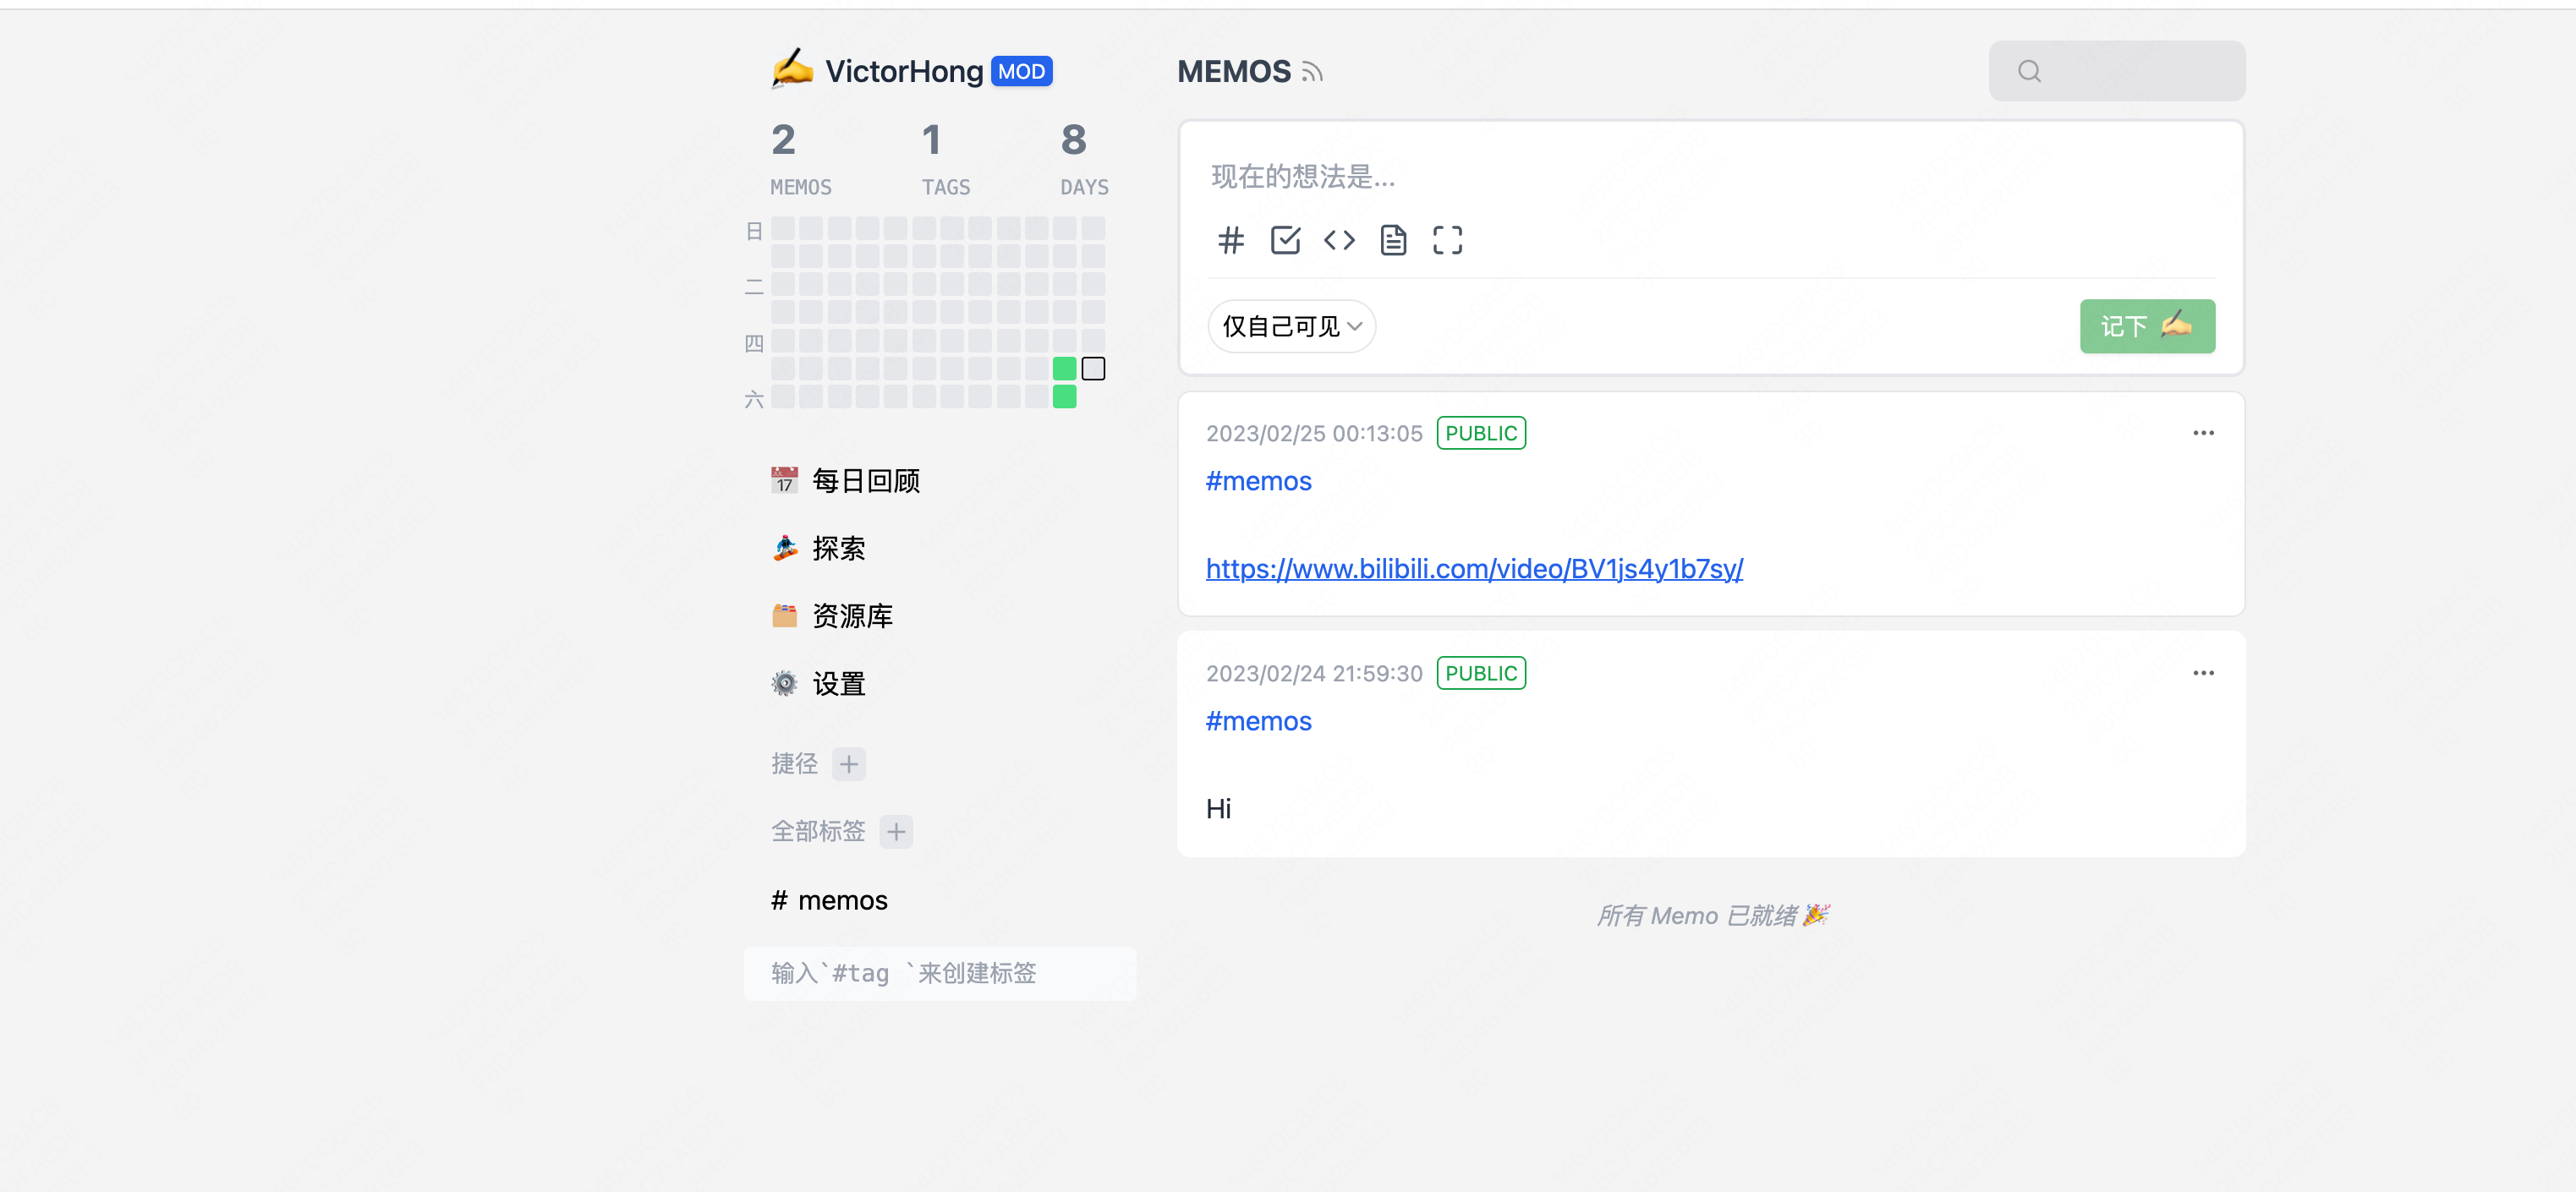Open 设置 settings page
2576x1192 pixels.
[838, 684]
